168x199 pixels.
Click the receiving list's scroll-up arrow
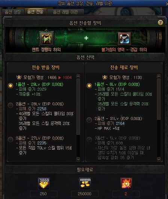(x=78, y=76)
